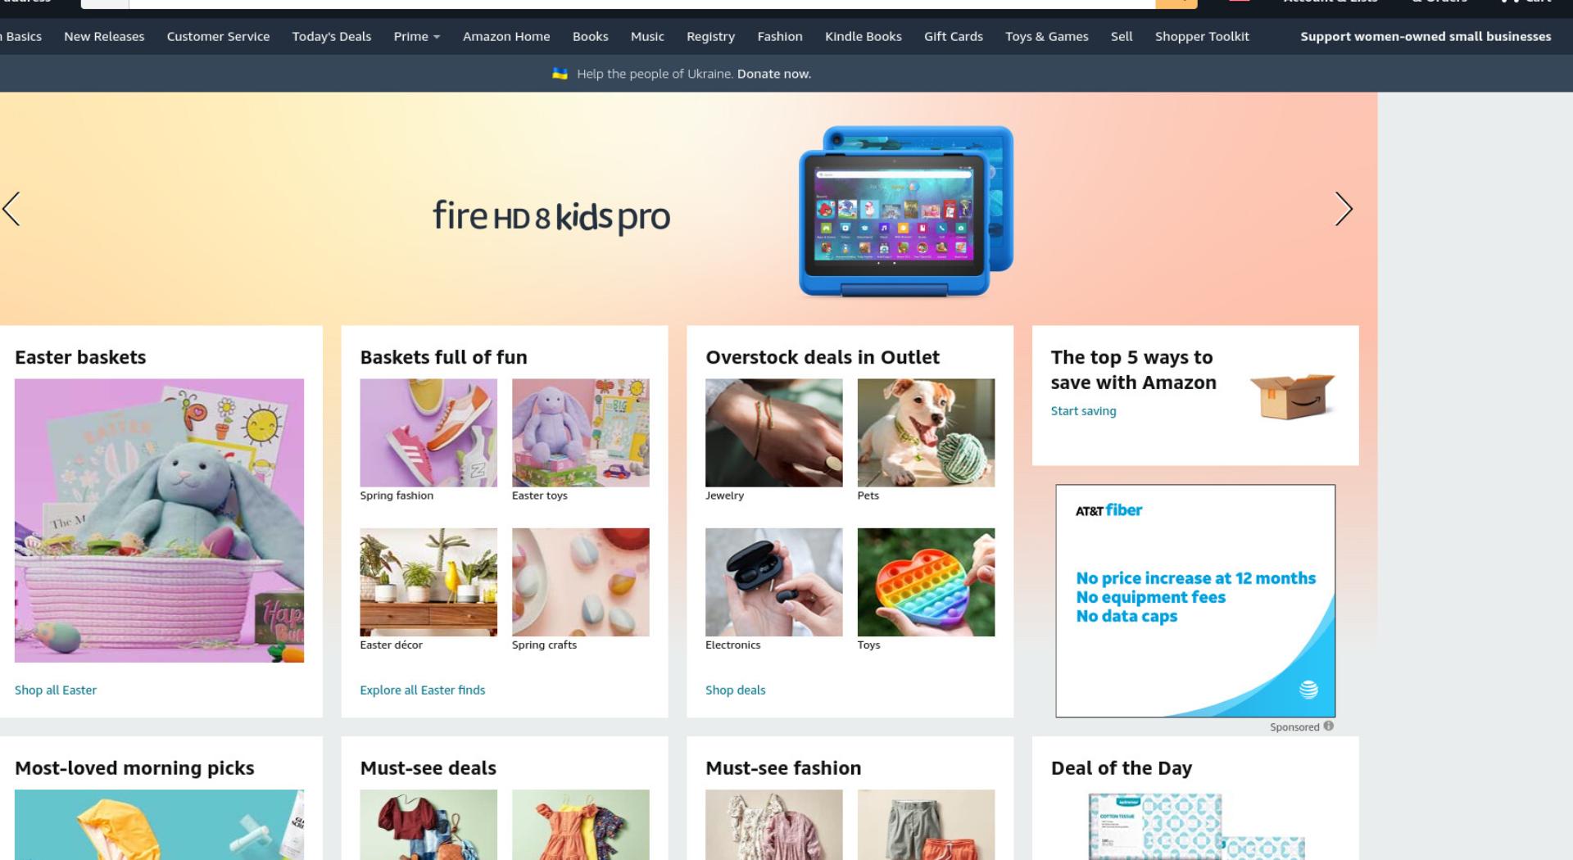Click the Start saving link
1573x860 pixels.
pos(1083,411)
